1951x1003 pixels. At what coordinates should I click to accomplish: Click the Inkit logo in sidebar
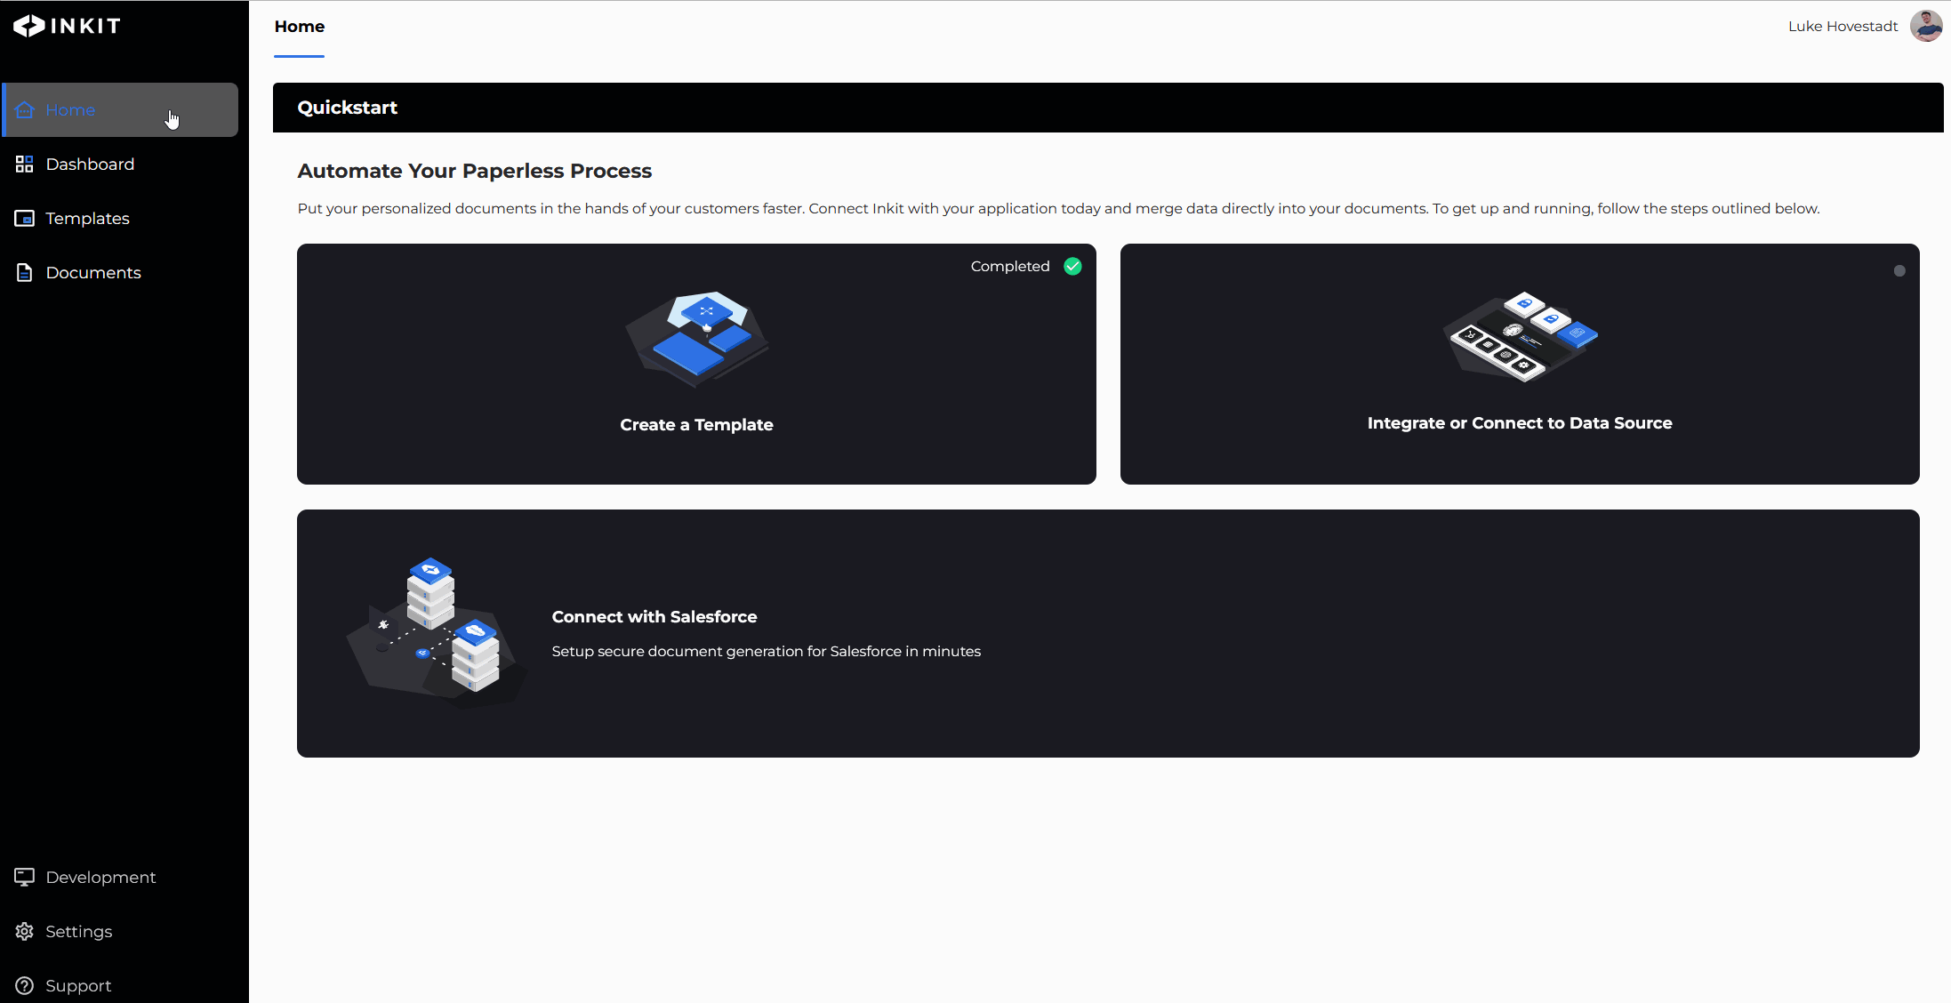click(67, 26)
